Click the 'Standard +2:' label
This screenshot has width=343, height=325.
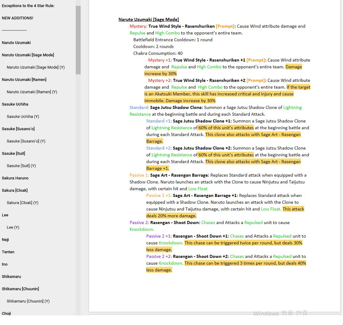click(159, 148)
